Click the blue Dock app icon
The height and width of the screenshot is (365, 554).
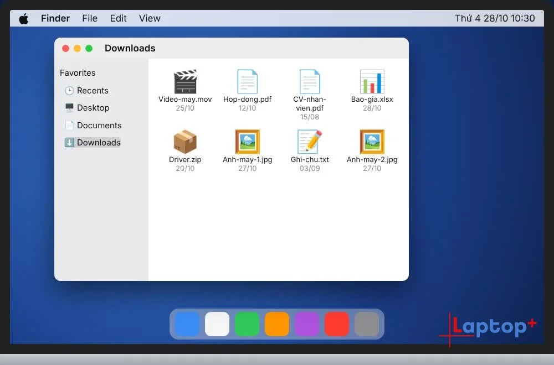tap(187, 324)
